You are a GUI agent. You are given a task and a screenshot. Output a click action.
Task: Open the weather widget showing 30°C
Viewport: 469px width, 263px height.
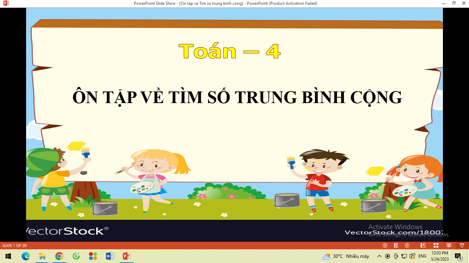point(345,256)
